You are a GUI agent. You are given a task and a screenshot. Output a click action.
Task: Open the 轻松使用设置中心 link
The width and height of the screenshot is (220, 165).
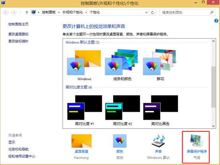(x=22, y=156)
